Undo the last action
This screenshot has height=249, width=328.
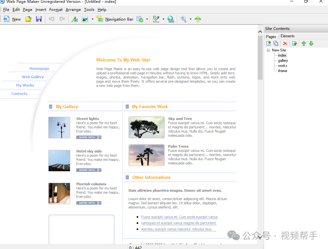click(x=52, y=19)
